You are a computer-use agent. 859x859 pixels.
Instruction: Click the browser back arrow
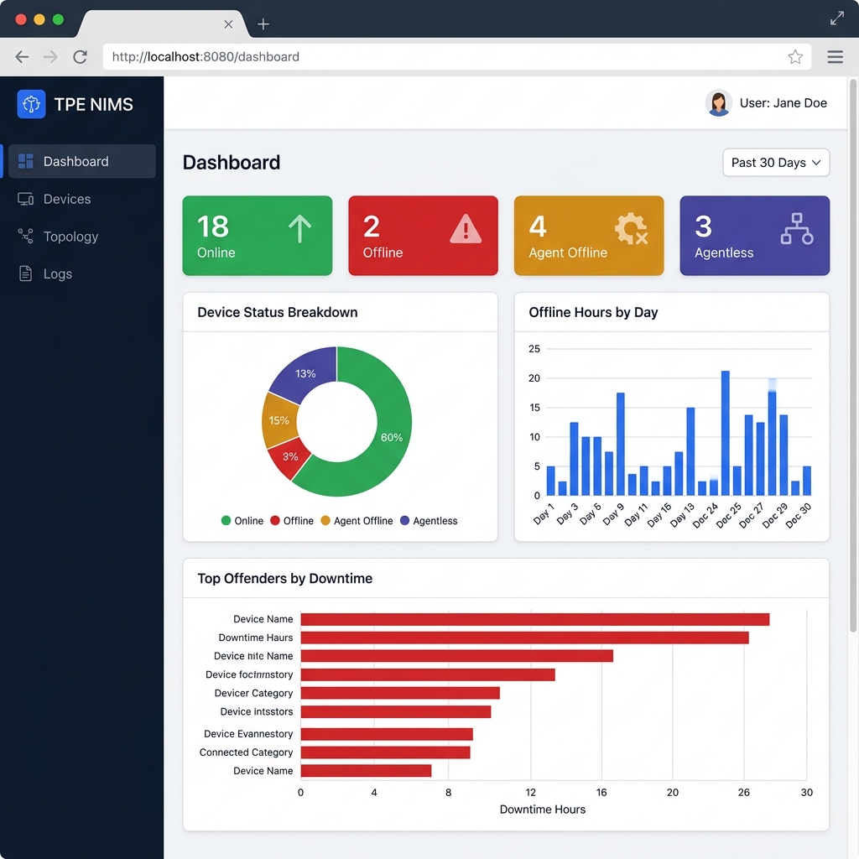click(x=22, y=56)
